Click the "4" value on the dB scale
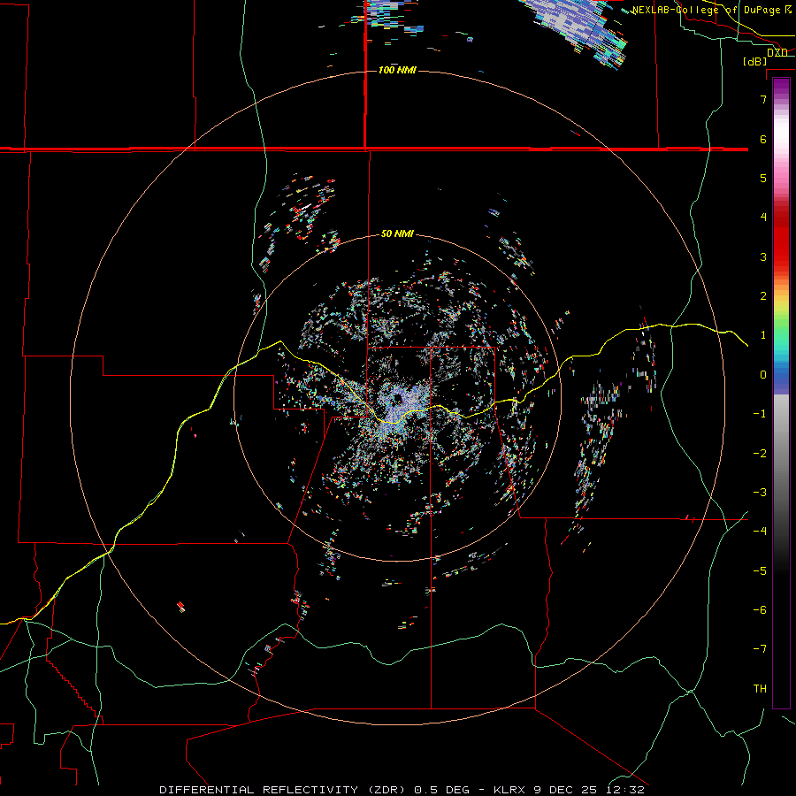Screen dimensions: 796x796 763,217
